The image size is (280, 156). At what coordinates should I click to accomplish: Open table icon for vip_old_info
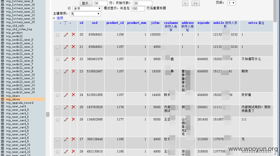(x=3, y=26)
